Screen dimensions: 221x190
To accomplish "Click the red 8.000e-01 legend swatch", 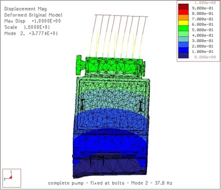I will click(x=183, y=12).
